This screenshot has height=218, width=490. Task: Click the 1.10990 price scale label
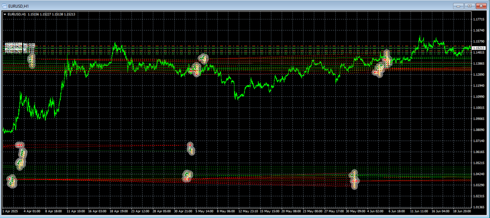click(479, 97)
